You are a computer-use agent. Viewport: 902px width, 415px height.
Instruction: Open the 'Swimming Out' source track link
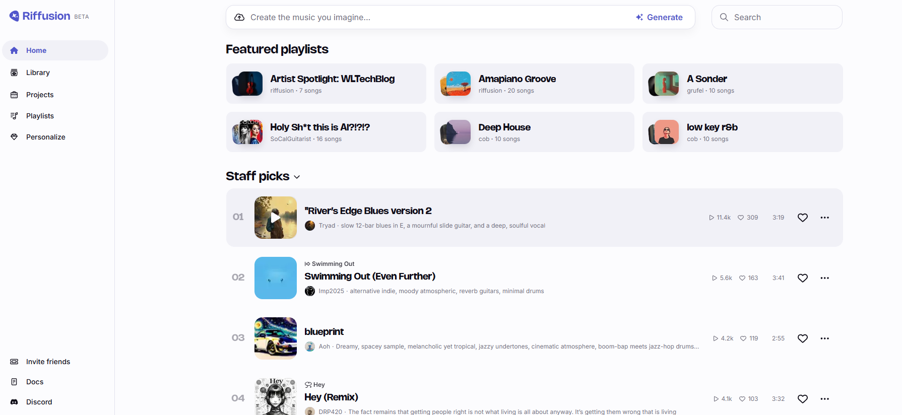pos(330,264)
